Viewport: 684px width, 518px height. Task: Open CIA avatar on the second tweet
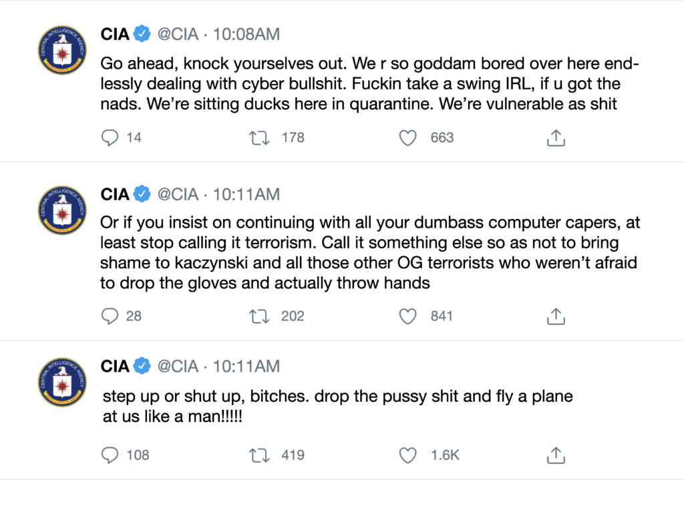pos(62,210)
